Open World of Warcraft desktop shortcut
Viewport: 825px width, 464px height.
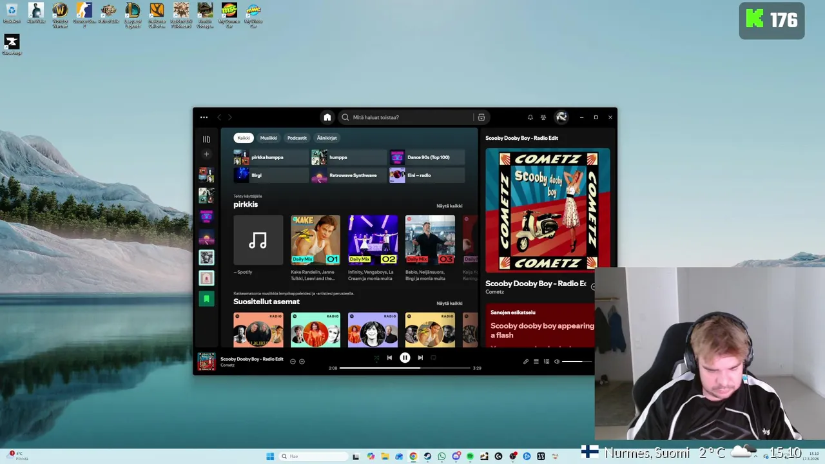click(60, 15)
